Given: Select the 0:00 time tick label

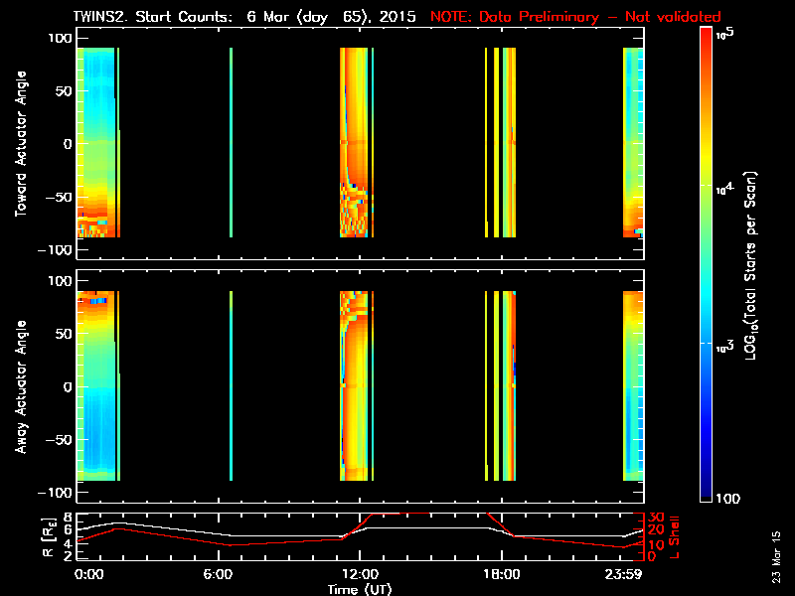Looking at the screenshot, I should pos(88,574).
